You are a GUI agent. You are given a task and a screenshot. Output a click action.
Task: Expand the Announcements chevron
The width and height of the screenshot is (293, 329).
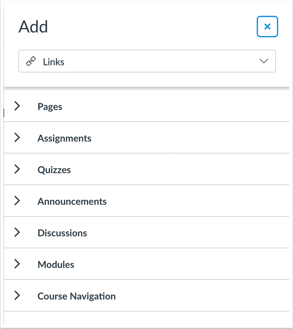(x=17, y=201)
